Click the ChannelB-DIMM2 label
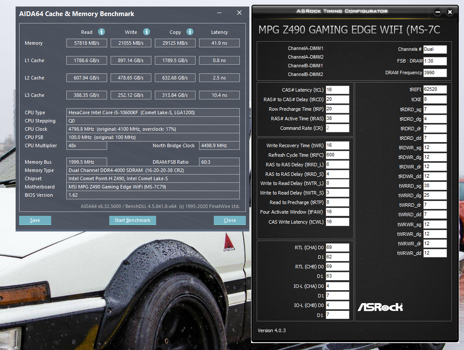 [x=305, y=74]
